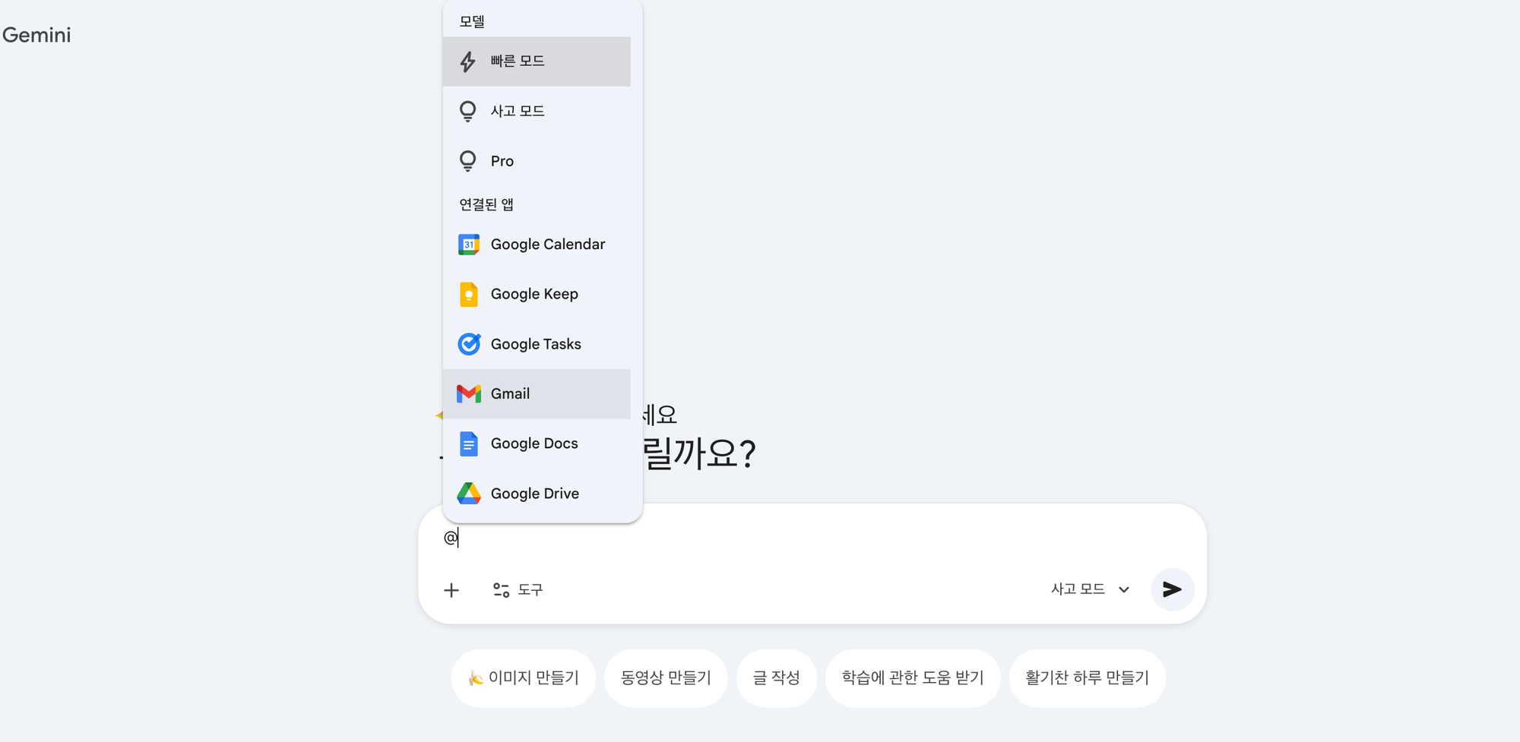Click the send arrow button

pos(1172,589)
